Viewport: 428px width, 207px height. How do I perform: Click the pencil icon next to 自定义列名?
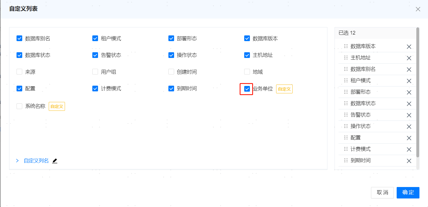[x=54, y=160]
